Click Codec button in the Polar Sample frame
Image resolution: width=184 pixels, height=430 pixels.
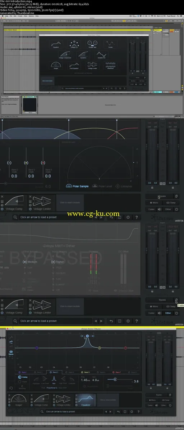152,209
